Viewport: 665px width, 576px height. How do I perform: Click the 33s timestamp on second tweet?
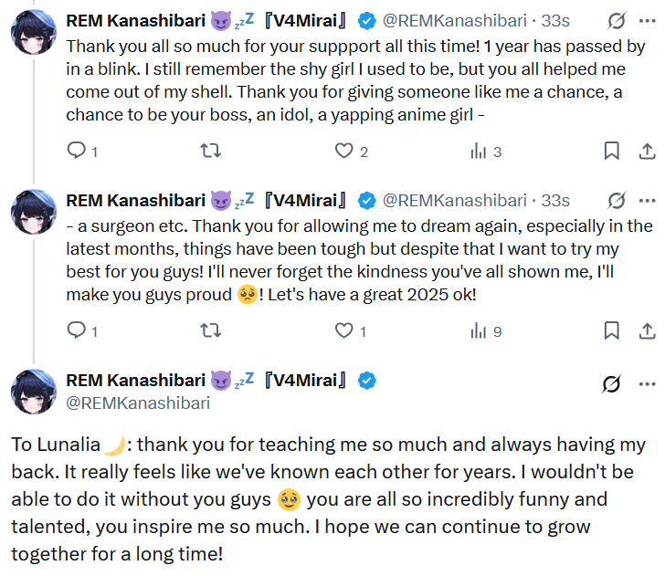pyautogui.click(x=555, y=200)
